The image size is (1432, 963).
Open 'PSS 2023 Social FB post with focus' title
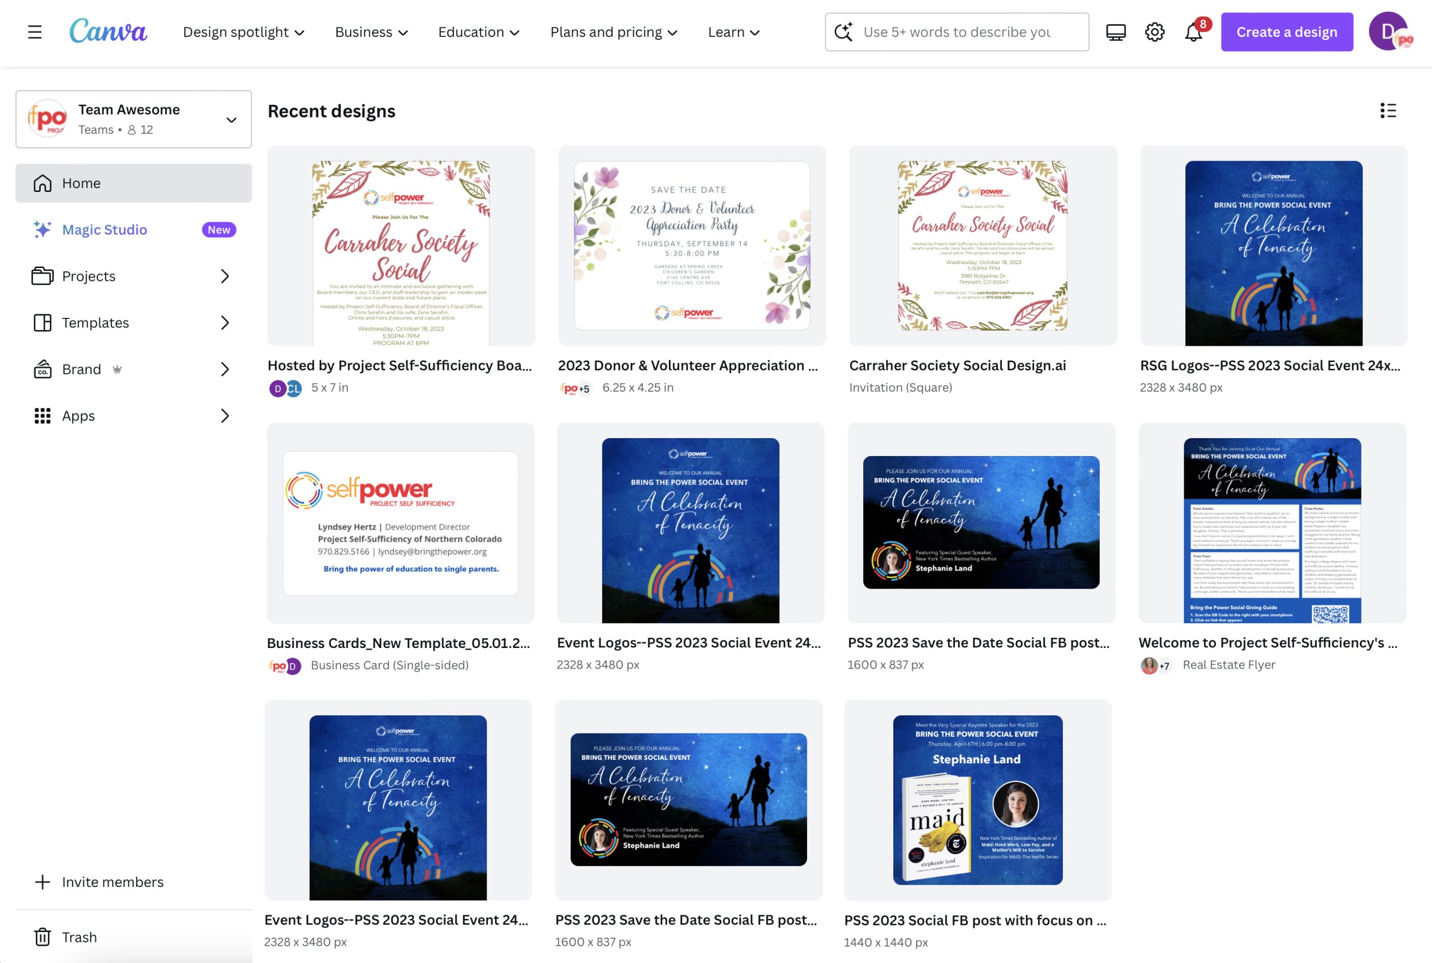coord(976,920)
